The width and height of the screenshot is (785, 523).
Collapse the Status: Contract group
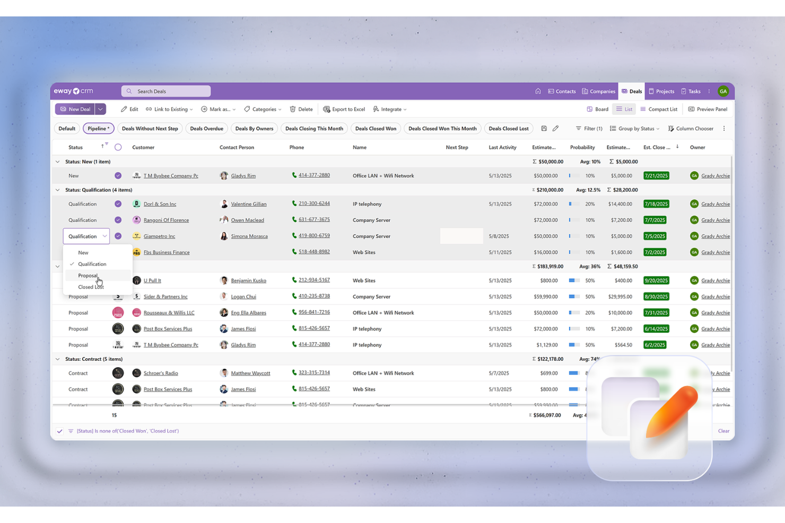(58, 359)
